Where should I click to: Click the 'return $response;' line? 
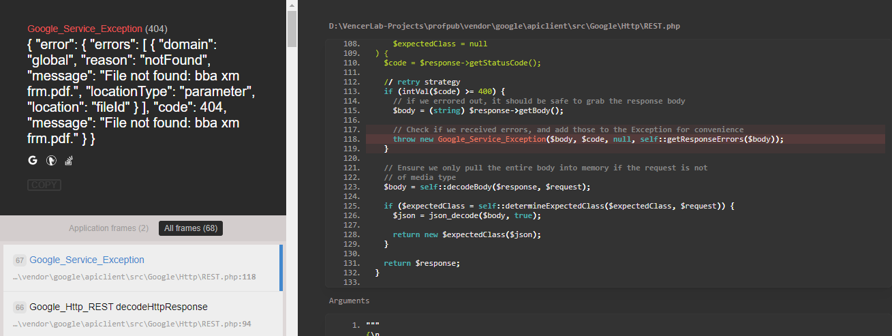coord(422,263)
